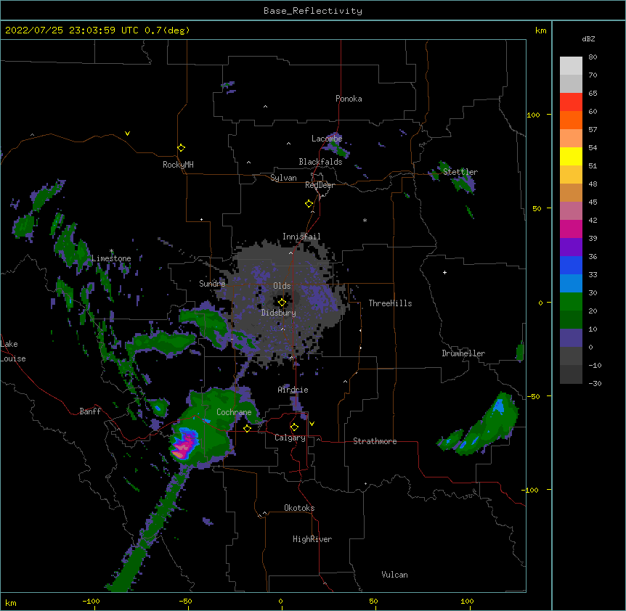Click the RedDeer city label

(x=320, y=185)
